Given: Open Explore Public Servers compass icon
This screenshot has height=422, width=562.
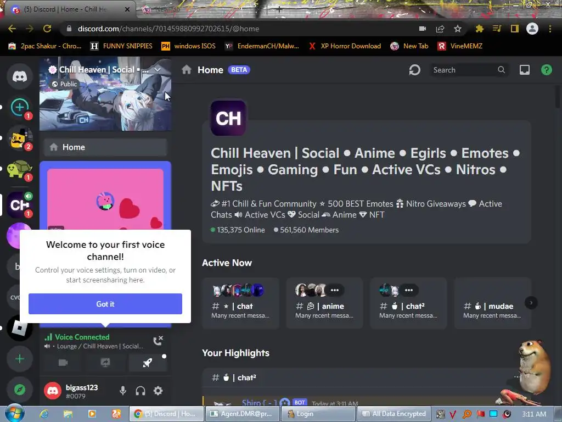Looking at the screenshot, I should tap(20, 390).
